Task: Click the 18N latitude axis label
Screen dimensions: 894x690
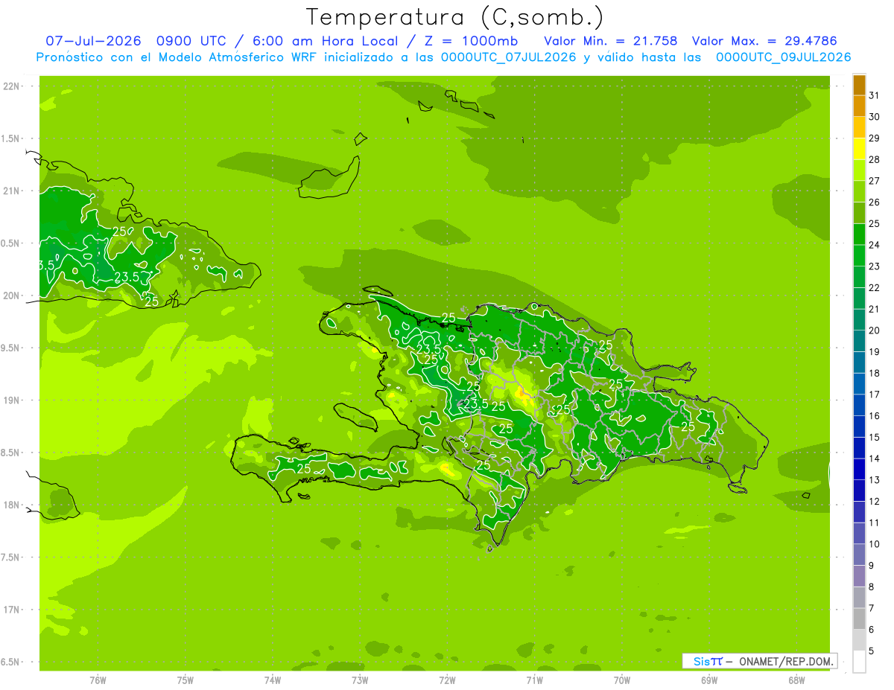Action: [x=11, y=505]
